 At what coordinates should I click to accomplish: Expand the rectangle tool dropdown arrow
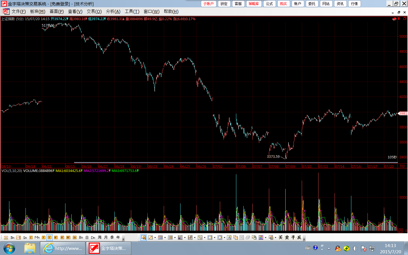(x=214, y=237)
